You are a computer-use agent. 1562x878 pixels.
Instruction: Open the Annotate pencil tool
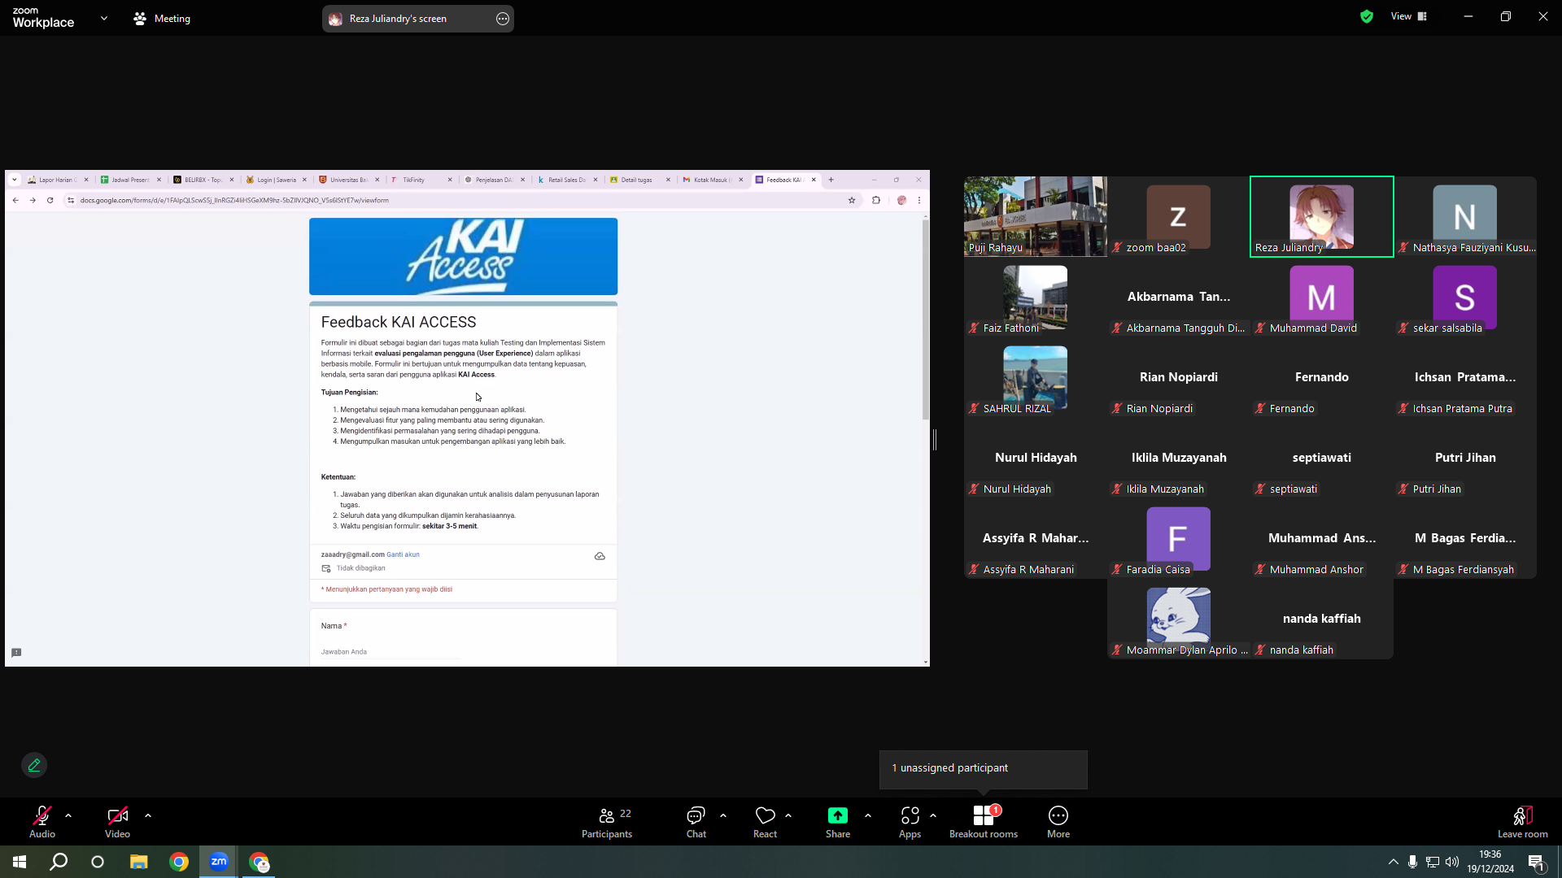(34, 765)
